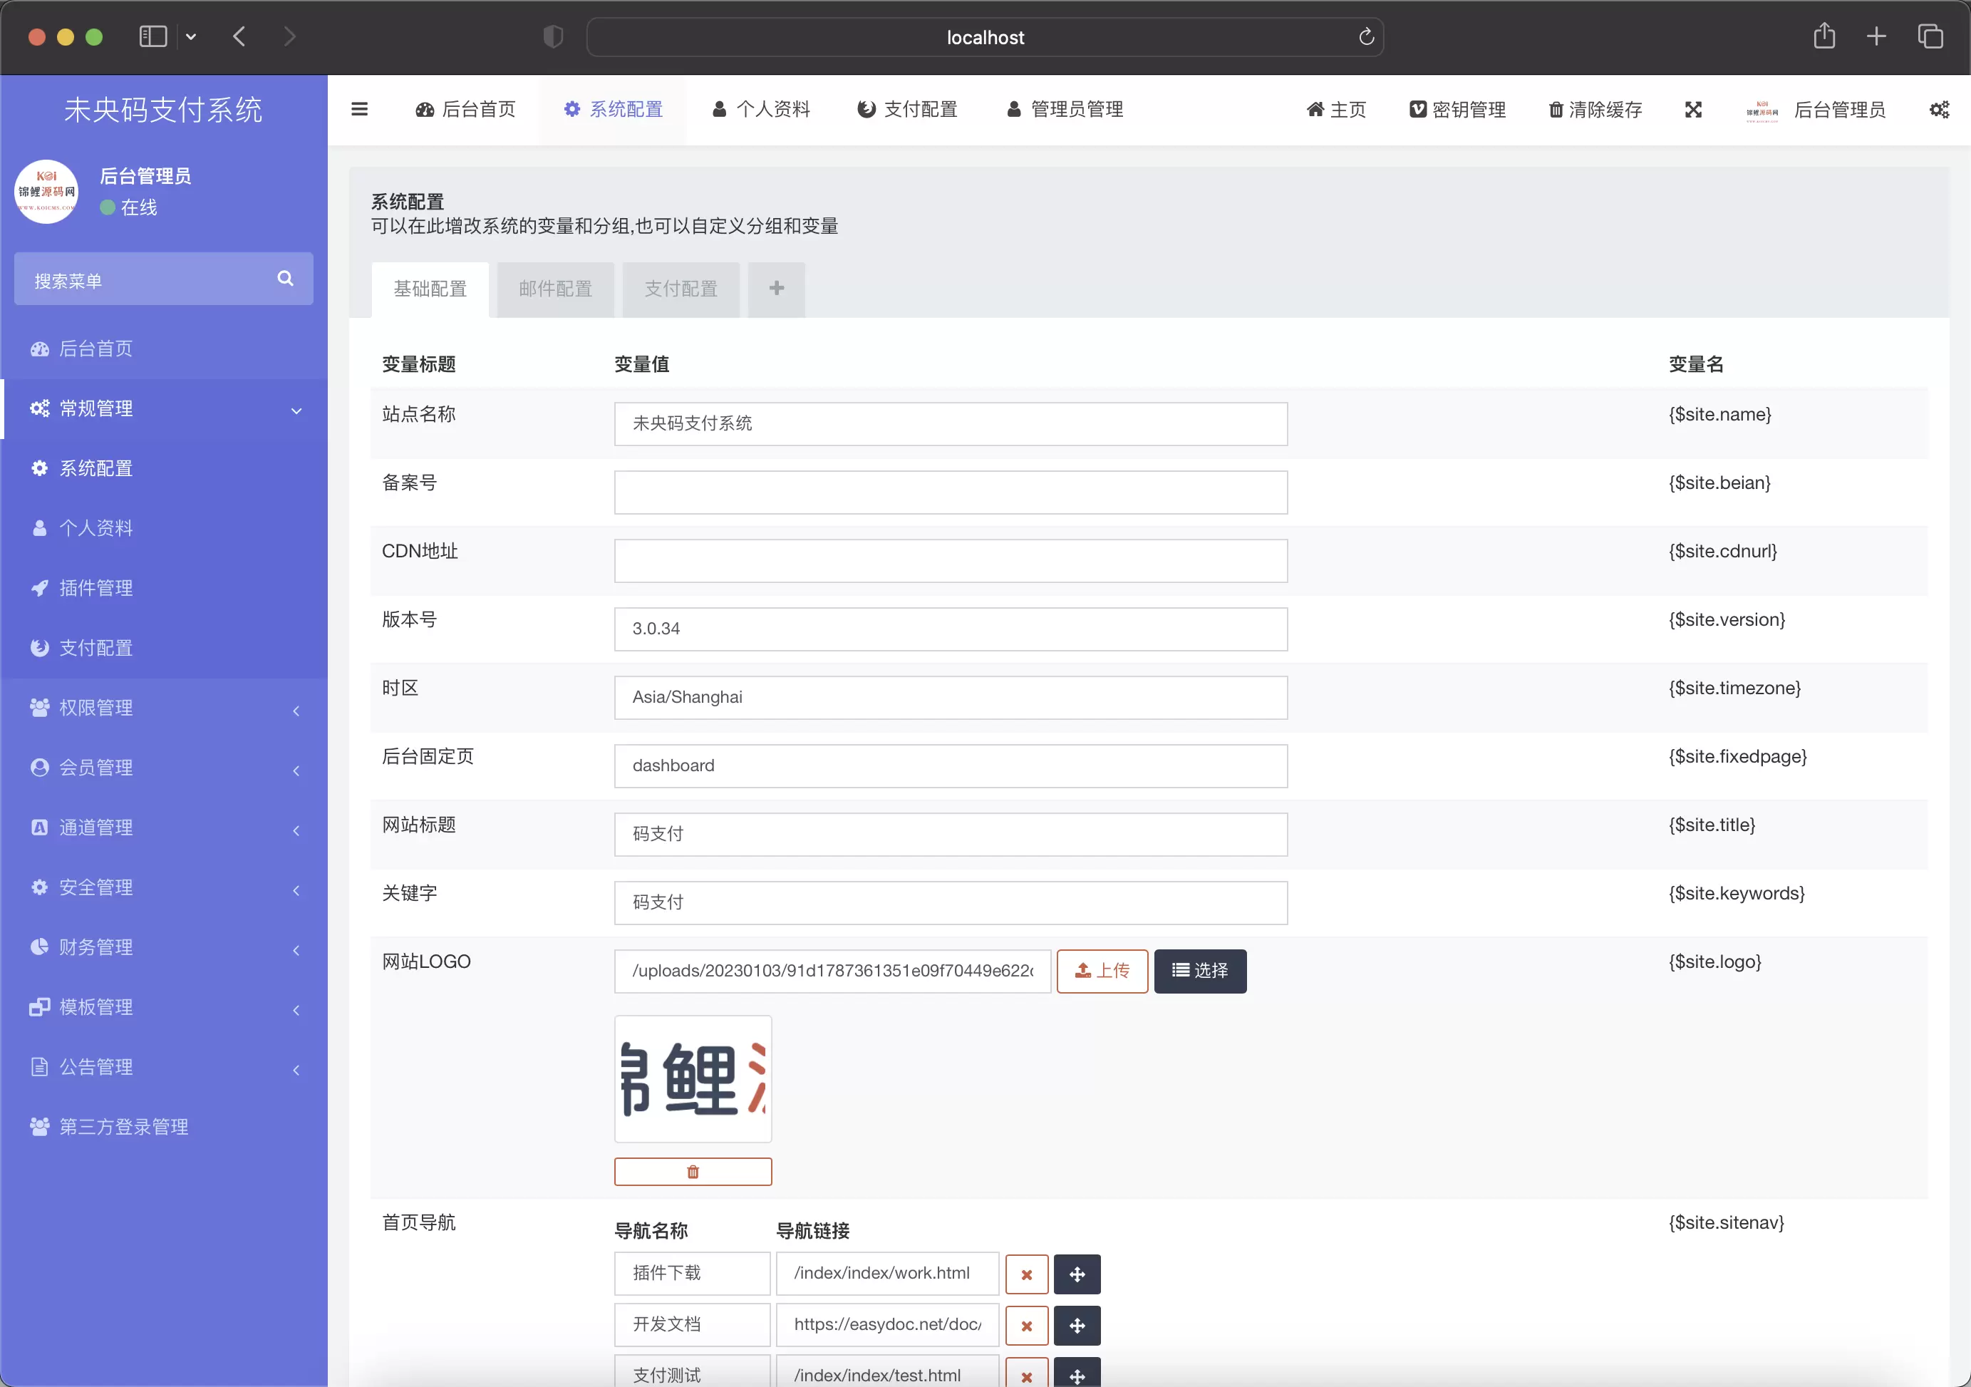
Task: Open 系统配置 in the left sidebar
Action: (164, 468)
